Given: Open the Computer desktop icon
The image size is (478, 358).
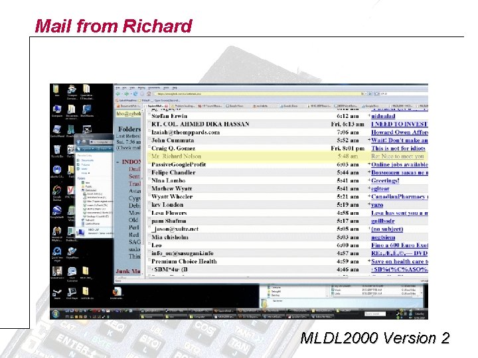Looking at the screenshot, I should coord(57,111).
